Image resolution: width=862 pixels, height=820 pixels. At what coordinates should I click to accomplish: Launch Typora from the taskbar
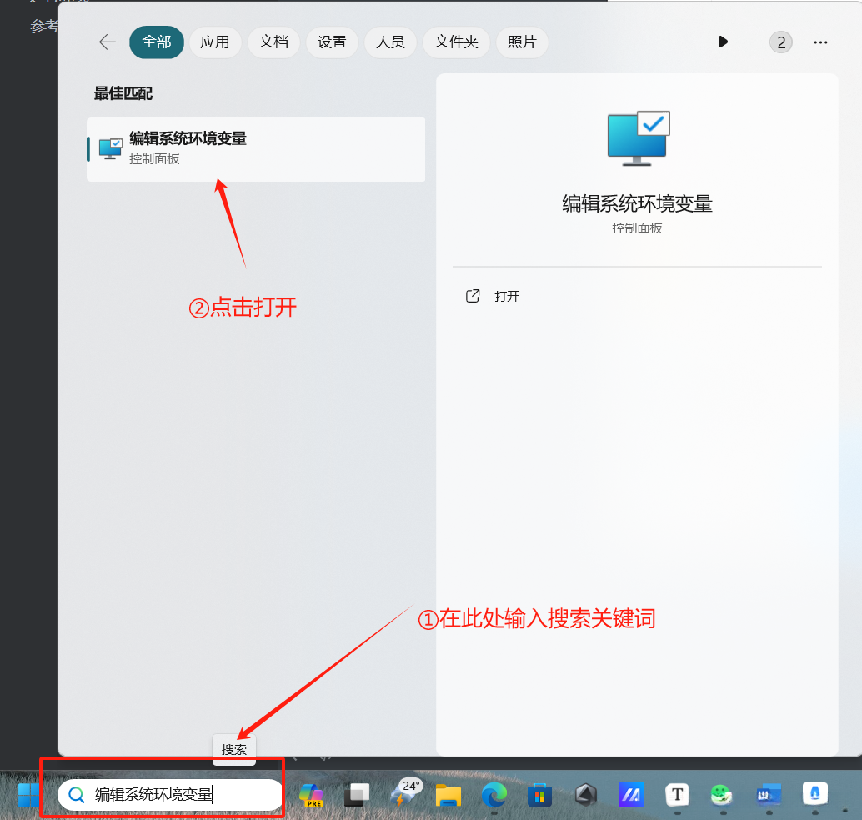coord(676,795)
